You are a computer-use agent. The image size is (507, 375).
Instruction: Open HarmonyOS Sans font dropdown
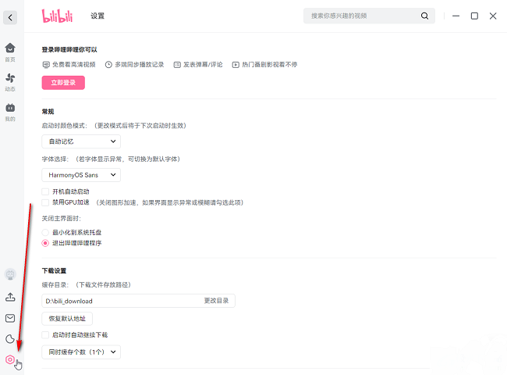click(81, 175)
